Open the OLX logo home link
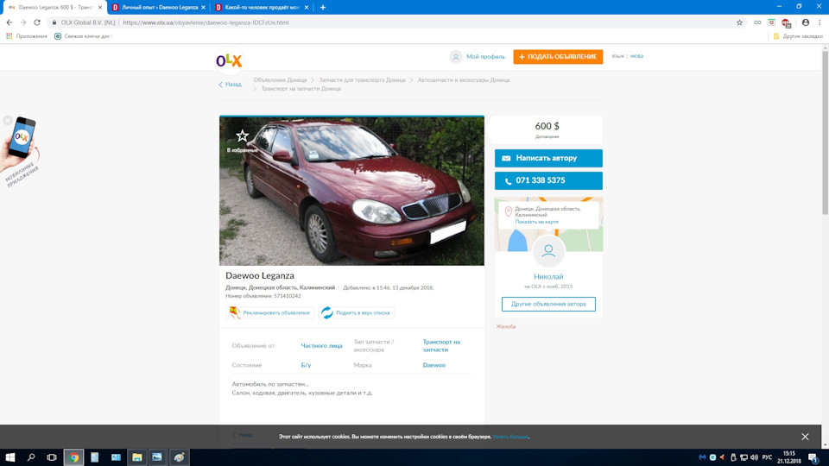The width and height of the screenshot is (829, 466). click(x=229, y=60)
